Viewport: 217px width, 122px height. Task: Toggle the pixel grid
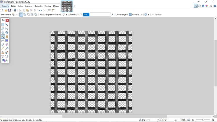[49, 10]
